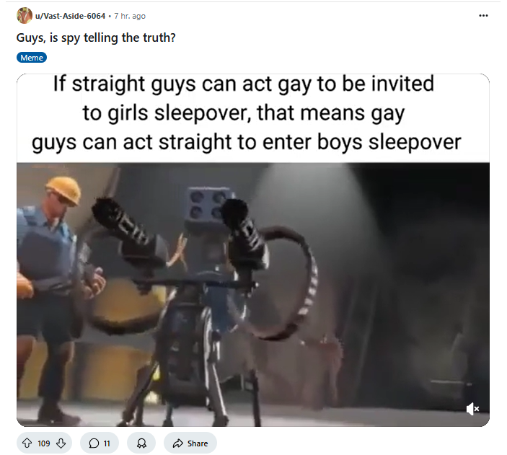
Task: Click the comment count number 11
Action: point(107,443)
